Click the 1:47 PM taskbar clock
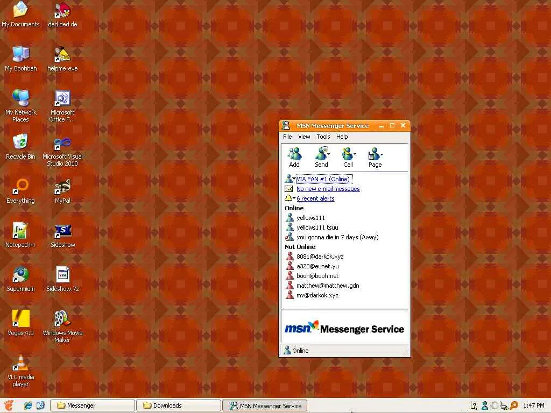Image resolution: width=551 pixels, height=413 pixels. [533, 405]
